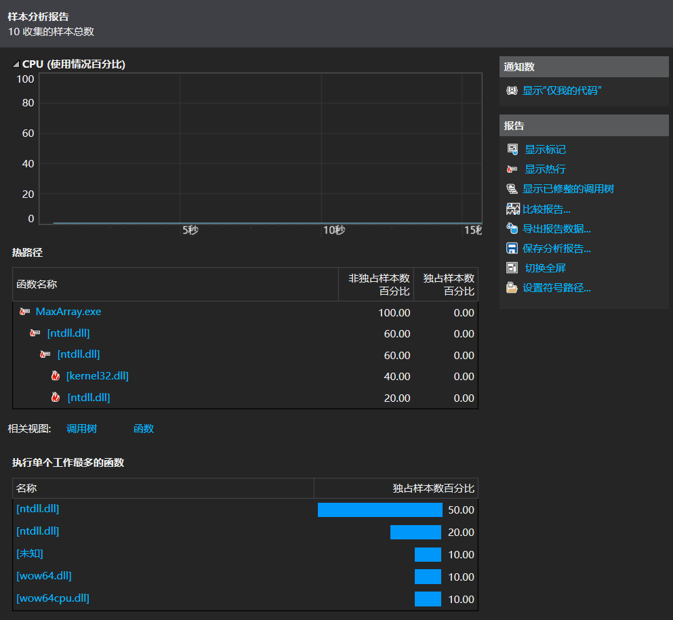Open 显示已修整的调用树 link
The image size is (673, 620).
point(568,189)
